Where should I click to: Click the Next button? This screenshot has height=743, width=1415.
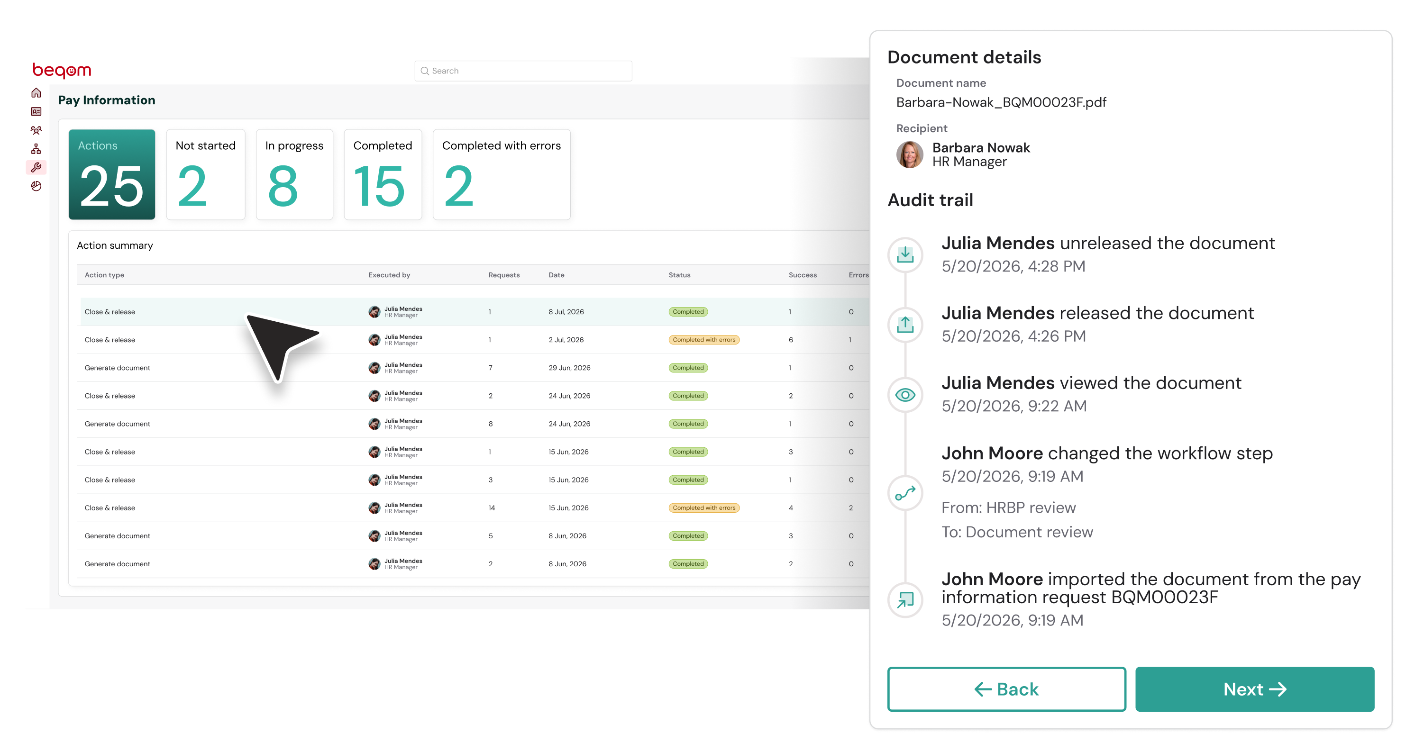point(1255,689)
